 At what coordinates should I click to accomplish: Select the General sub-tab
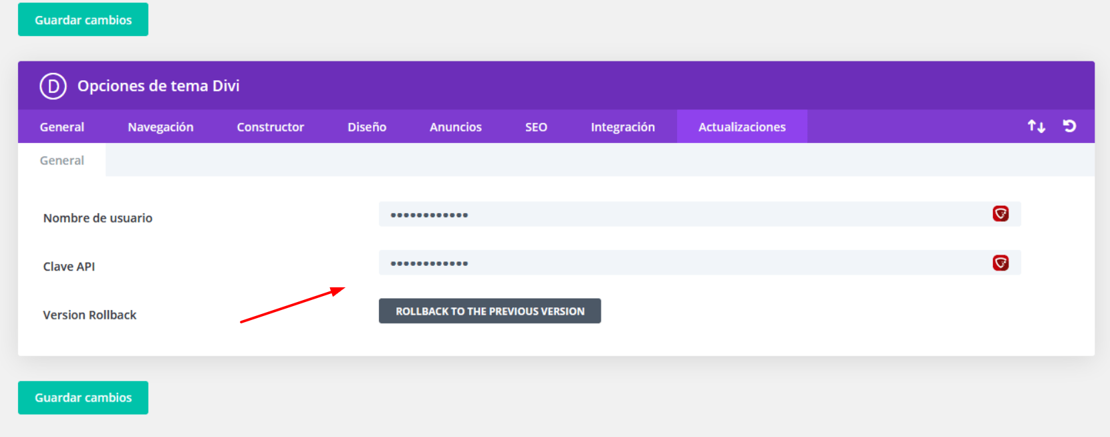click(x=62, y=160)
